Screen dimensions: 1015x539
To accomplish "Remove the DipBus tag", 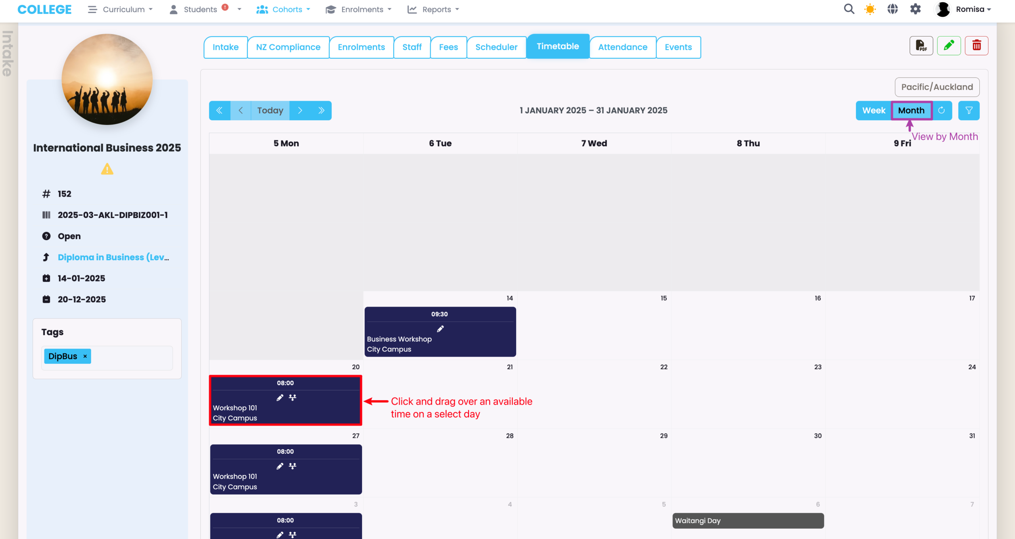I will click(85, 357).
